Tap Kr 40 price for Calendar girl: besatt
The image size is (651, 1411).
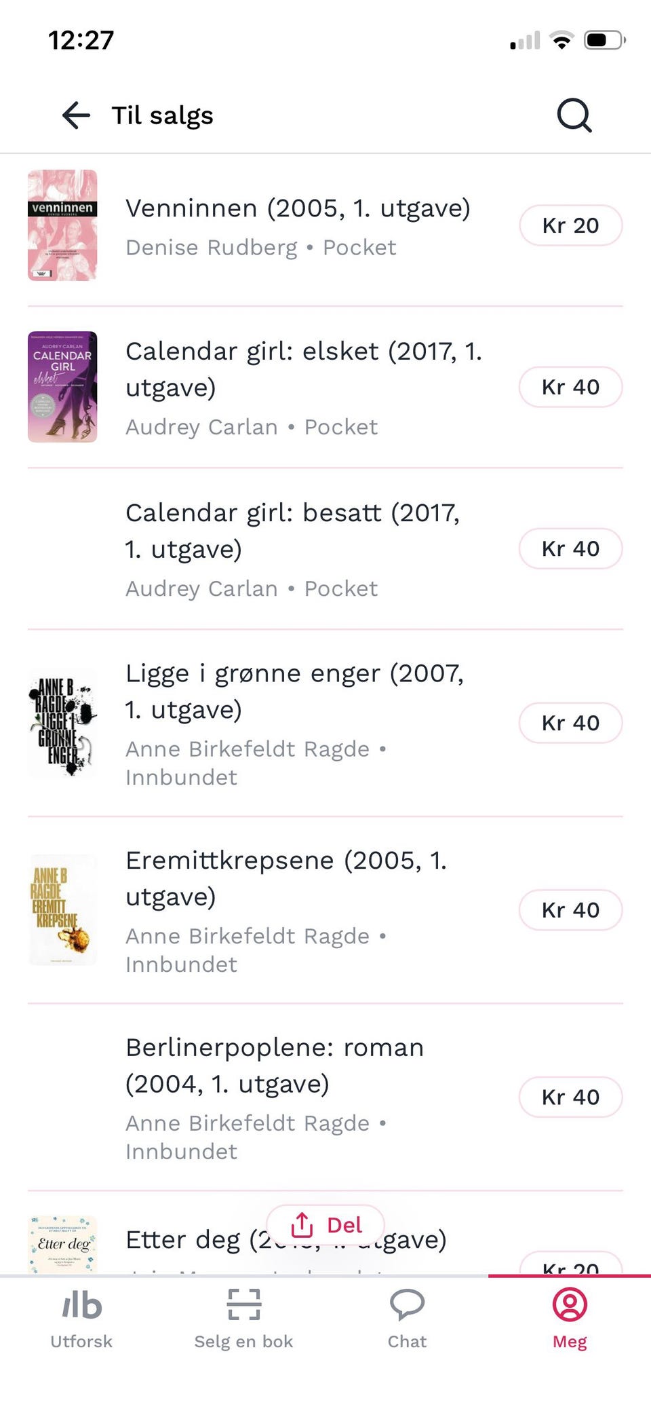[x=571, y=548]
